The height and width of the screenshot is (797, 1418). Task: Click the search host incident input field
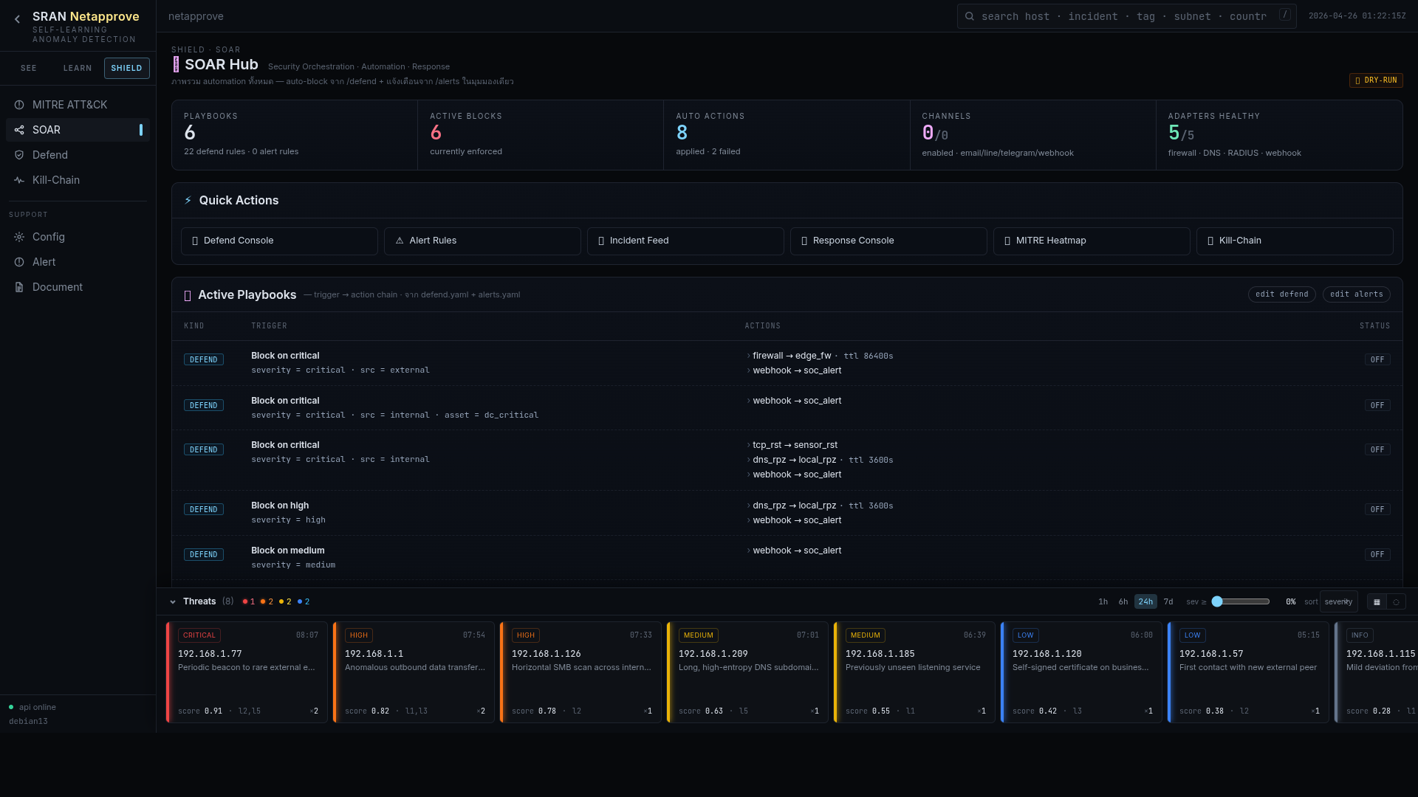pyautogui.click(x=1123, y=16)
